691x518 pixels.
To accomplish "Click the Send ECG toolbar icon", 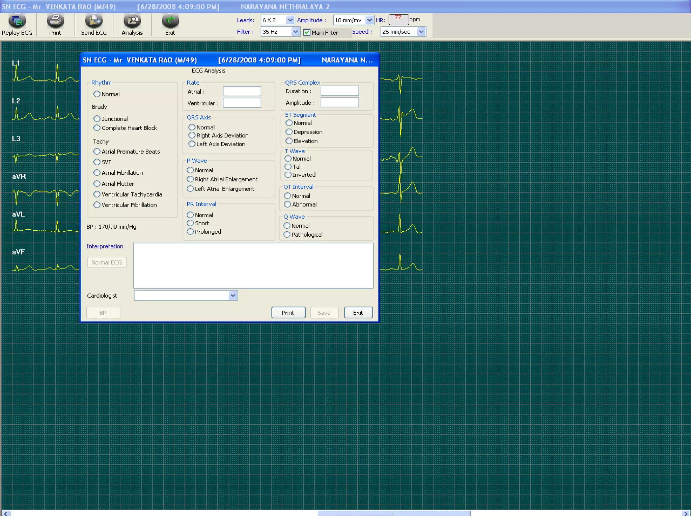I will pos(94,22).
